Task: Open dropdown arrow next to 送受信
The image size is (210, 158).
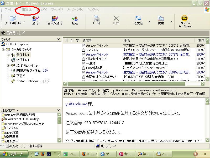Action: tap(149, 21)
